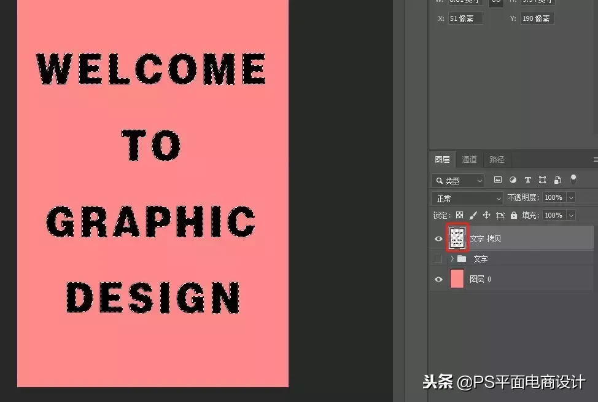This screenshot has height=402, width=598.
Task: Click the word DESIGN on the canvas
Action: coord(153,298)
